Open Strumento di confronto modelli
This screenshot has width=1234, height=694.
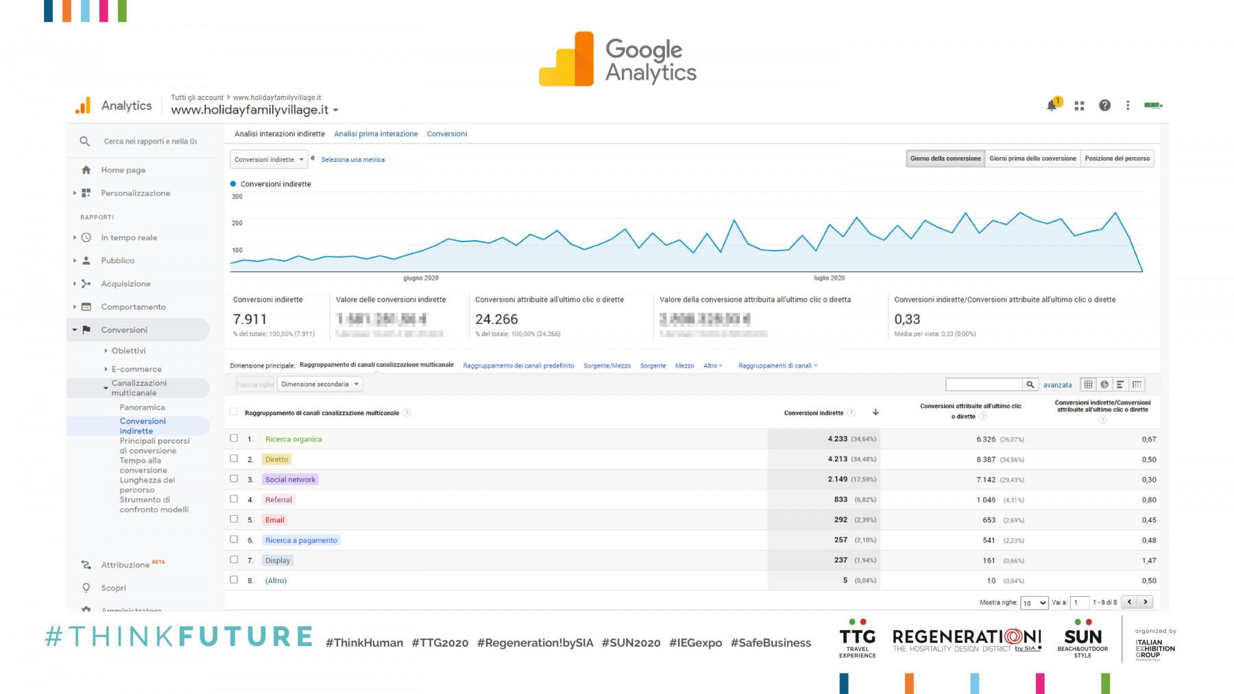click(x=154, y=505)
